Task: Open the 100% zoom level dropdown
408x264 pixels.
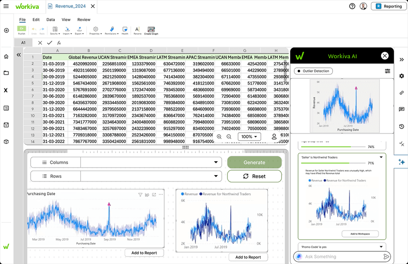Action: click(x=249, y=136)
